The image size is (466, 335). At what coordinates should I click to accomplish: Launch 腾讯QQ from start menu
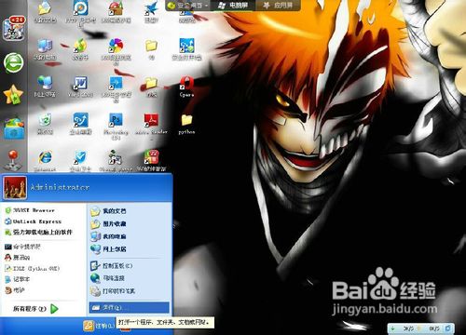point(18,257)
